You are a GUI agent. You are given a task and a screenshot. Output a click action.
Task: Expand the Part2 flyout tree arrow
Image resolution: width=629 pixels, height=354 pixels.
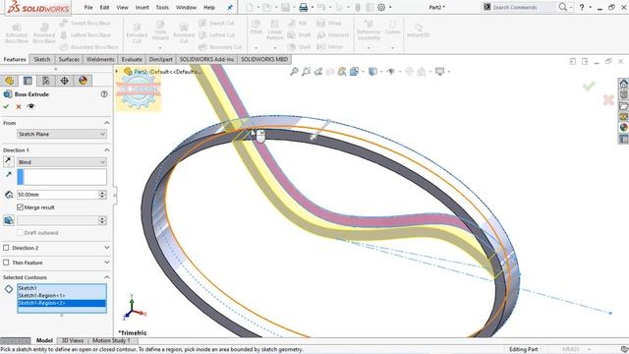click(x=117, y=72)
